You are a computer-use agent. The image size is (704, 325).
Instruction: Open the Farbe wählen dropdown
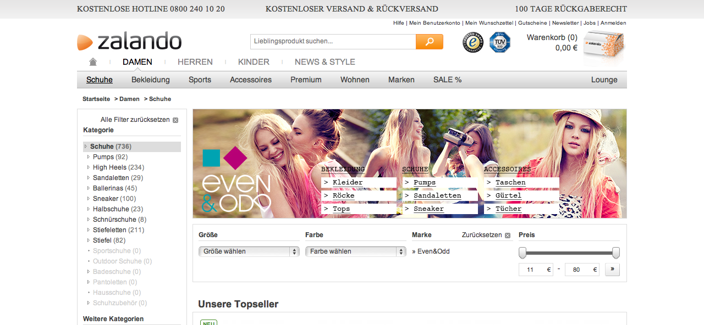click(x=355, y=251)
